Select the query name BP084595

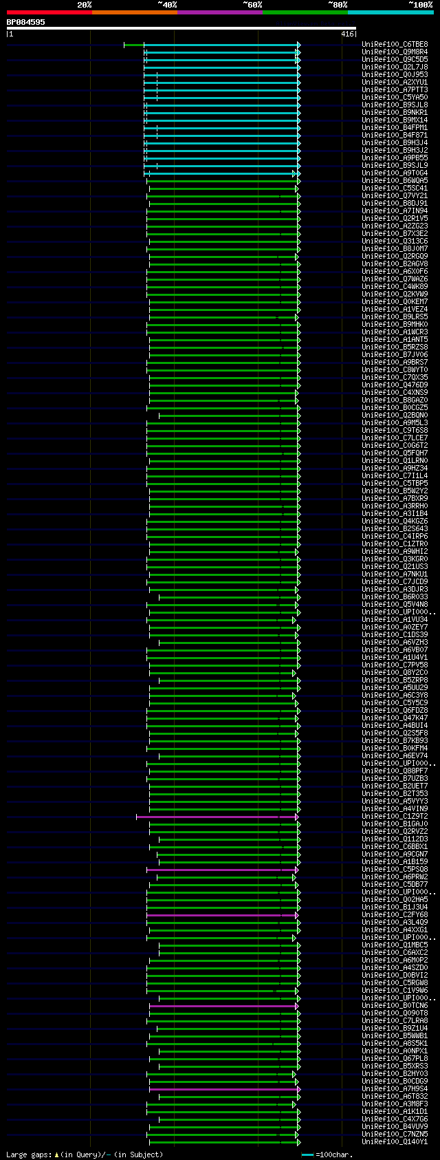[x=26, y=22]
